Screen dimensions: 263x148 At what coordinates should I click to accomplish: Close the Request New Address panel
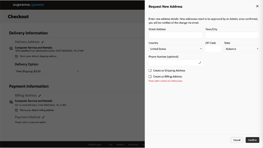pos(257,6)
